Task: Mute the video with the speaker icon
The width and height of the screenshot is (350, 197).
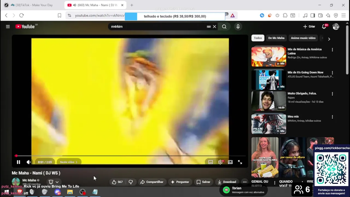Action: [x=28, y=162]
